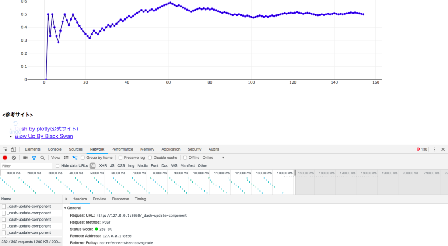Switch to the Console tab
Screen dimensions: 448x246
point(54,149)
